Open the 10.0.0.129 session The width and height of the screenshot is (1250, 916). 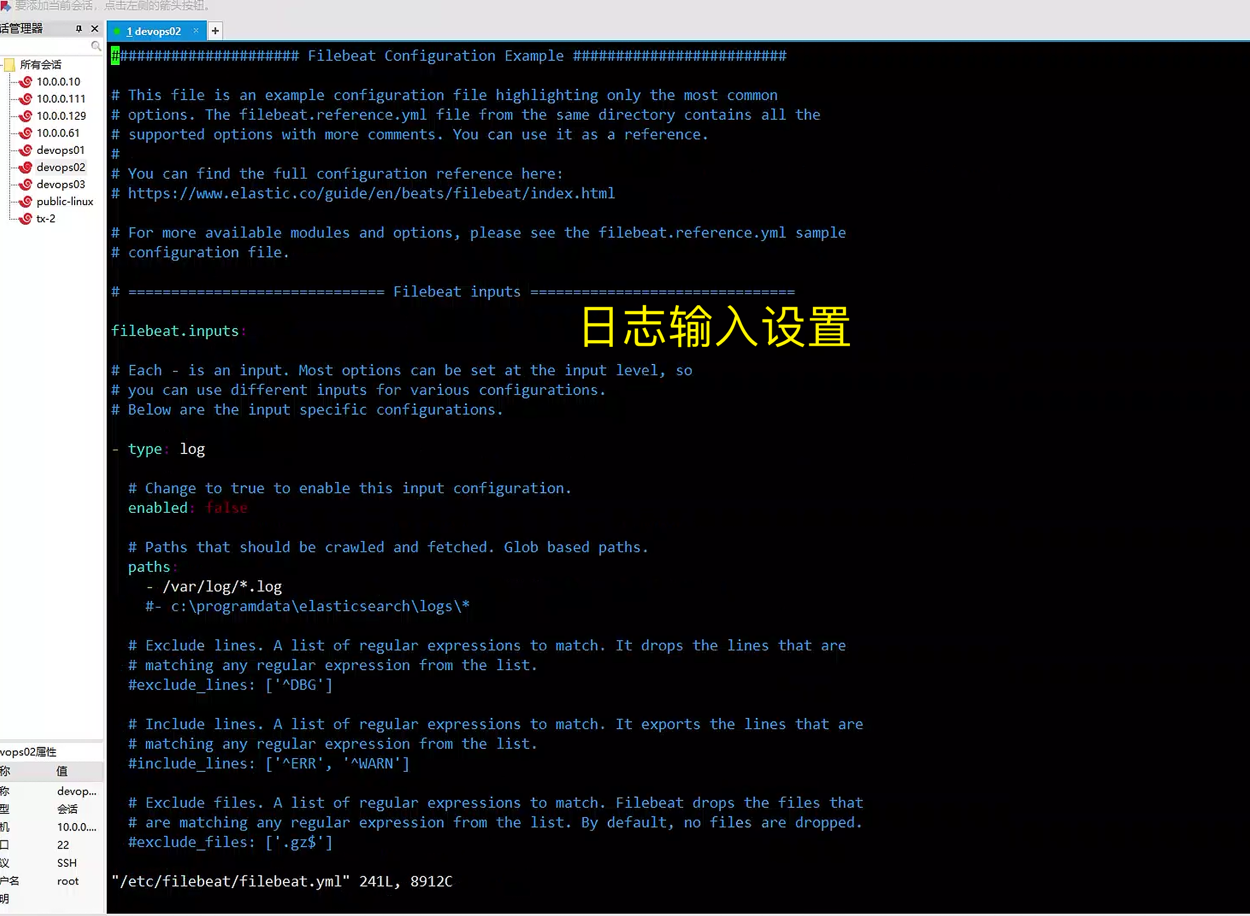pyautogui.click(x=61, y=115)
